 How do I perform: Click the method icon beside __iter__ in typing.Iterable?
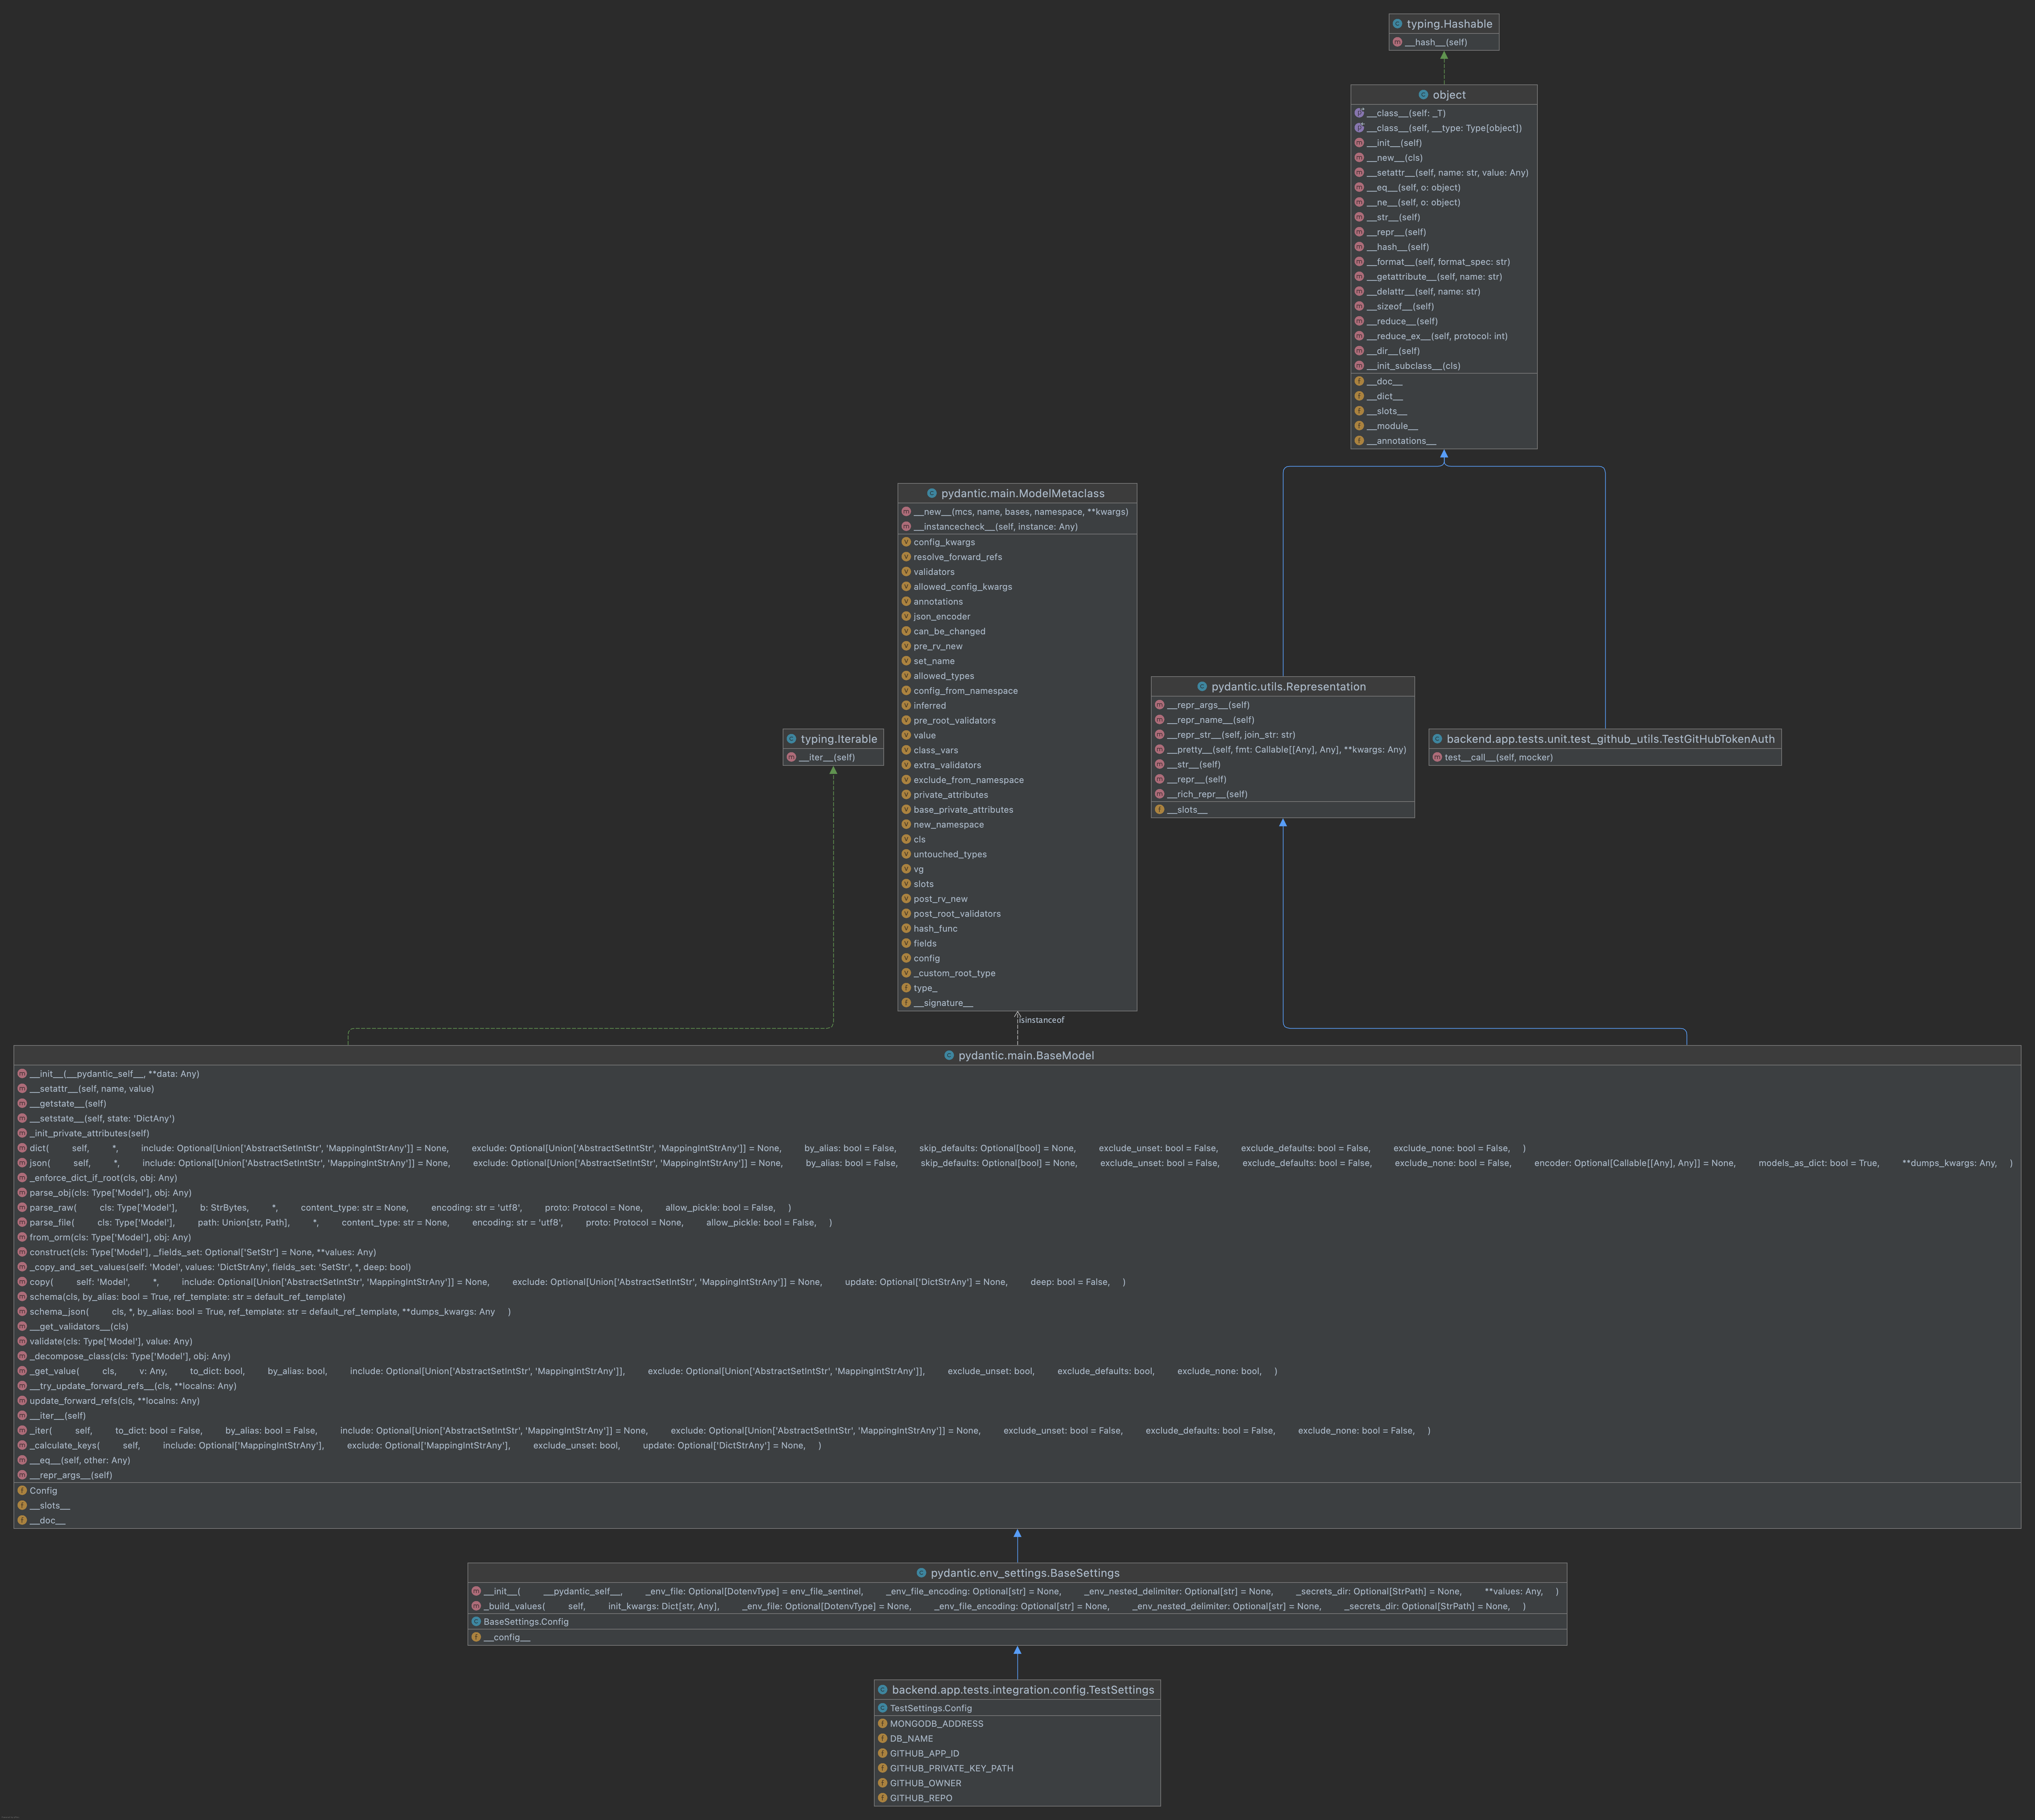pyautogui.click(x=791, y=757)
